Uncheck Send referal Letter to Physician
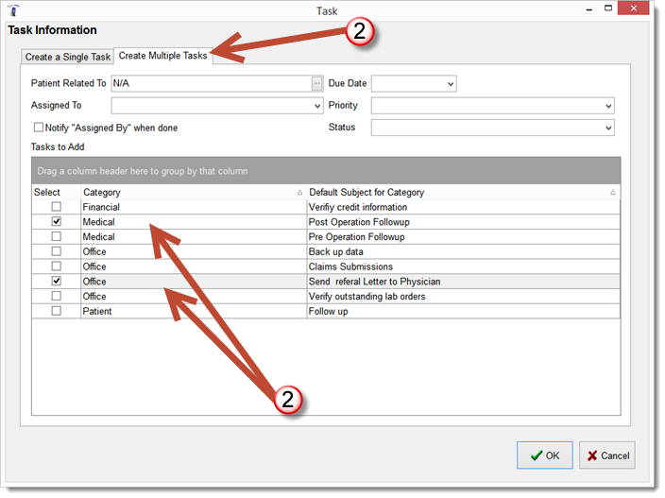The width and height of the screenshot is (665, 498). pos(57,282)
